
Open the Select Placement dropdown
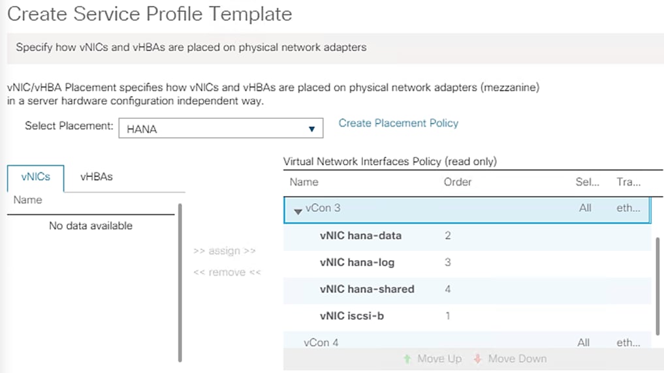pyautogui.click(x=221, y=129)
